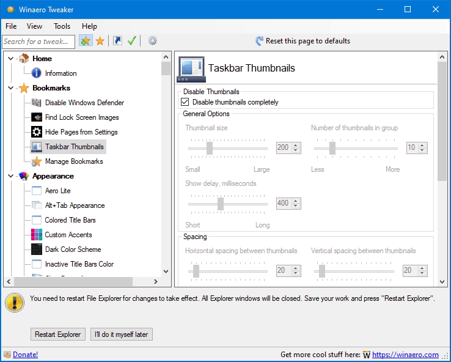Image resolution: width=451 pixels, height=362 pixels.
Task: Select Disable Windows Defender tree item
Action: click(x=84, y=103)
